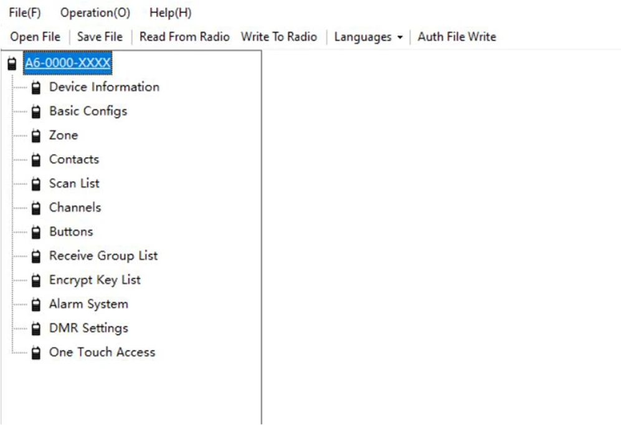This screenshot has height=425, width=621.
Task: Select the Buttons tree label
Action: coord(71,232)
